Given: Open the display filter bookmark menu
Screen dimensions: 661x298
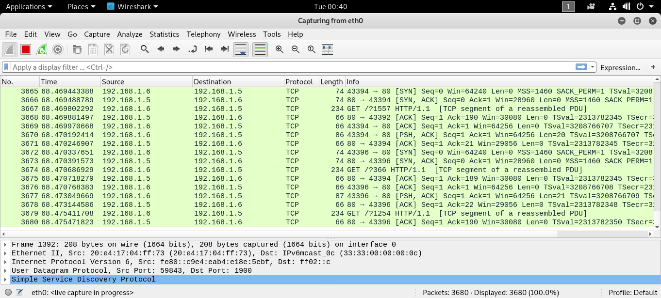Looking at the screenshot, I should [6, 67].
